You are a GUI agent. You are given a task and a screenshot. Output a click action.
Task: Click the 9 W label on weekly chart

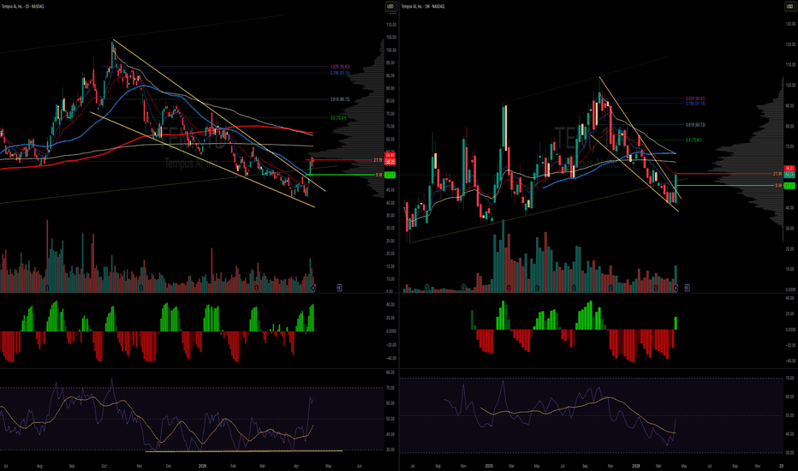[x=778, y=185]
